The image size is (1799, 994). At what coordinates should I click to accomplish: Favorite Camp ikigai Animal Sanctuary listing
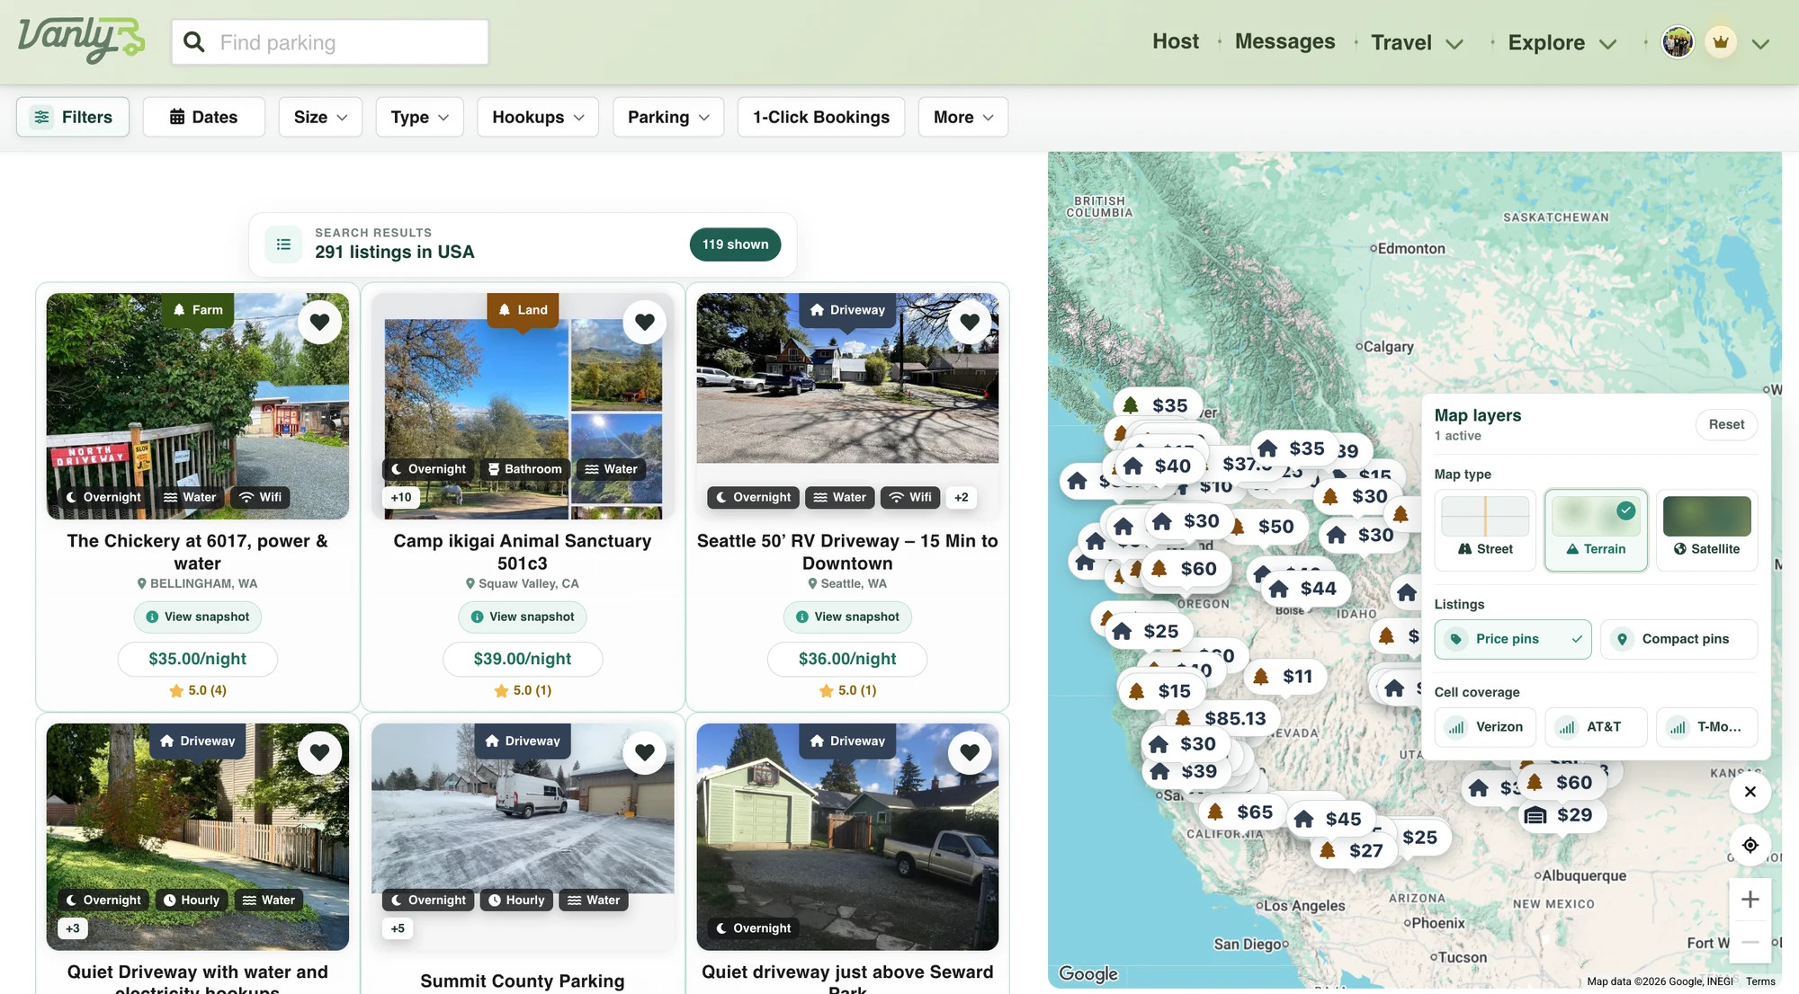pyautogui.click(x=645, y=322)
